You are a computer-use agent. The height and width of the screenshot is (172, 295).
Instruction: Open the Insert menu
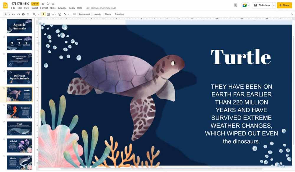click(x=35, y=8)
